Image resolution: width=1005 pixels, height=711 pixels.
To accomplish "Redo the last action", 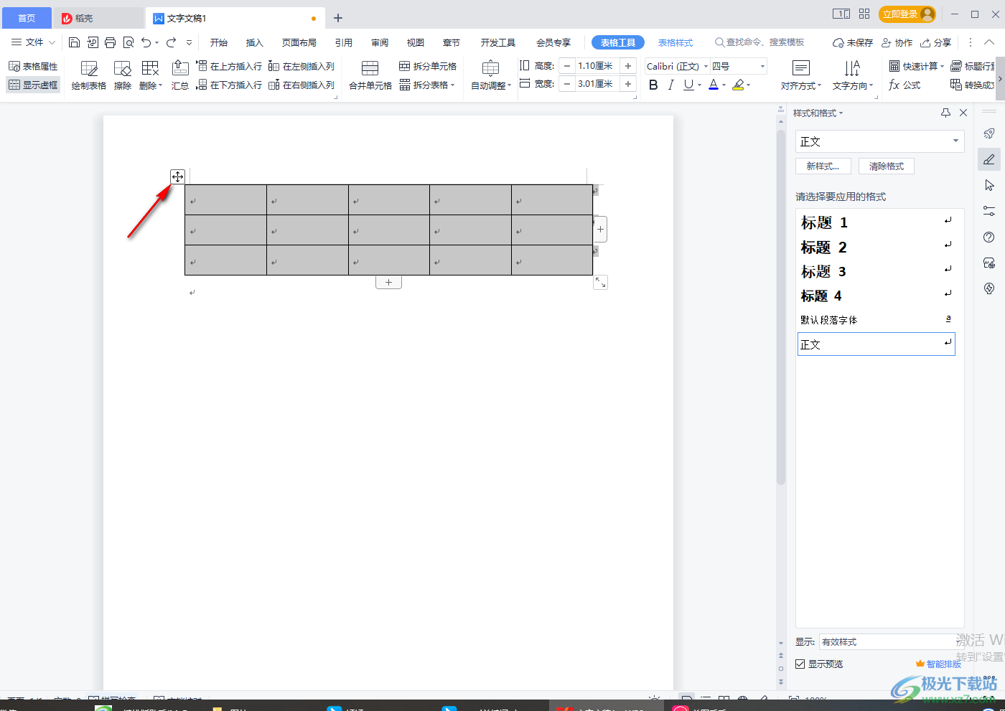I will coord(171,42).
